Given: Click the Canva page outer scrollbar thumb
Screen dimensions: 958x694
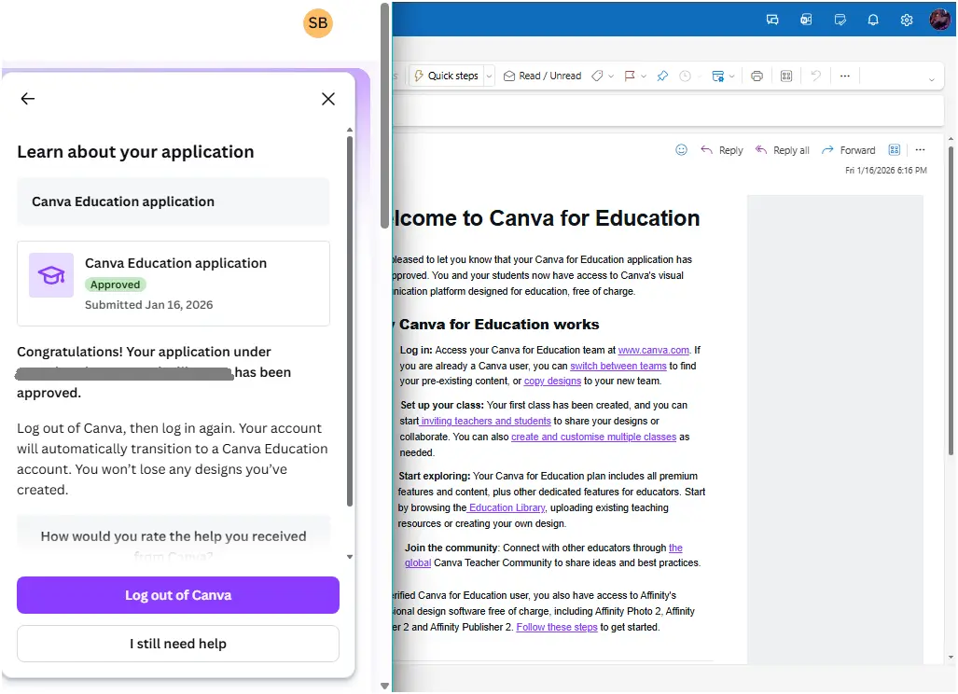Looking at the screenshot, I should pos(384,116).
